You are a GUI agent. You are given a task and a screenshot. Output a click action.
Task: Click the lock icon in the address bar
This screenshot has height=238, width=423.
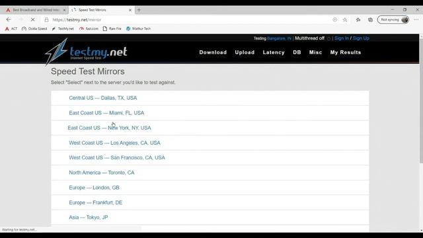coord(46,20)
